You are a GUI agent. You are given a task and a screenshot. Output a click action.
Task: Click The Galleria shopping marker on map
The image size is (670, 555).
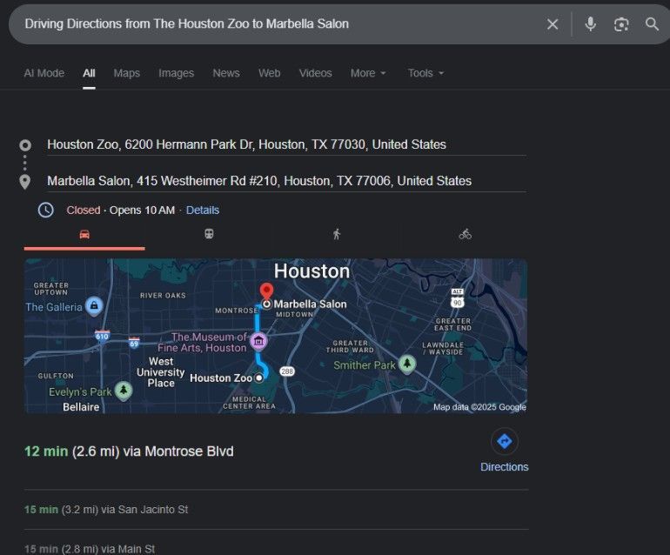click(94, 306)
